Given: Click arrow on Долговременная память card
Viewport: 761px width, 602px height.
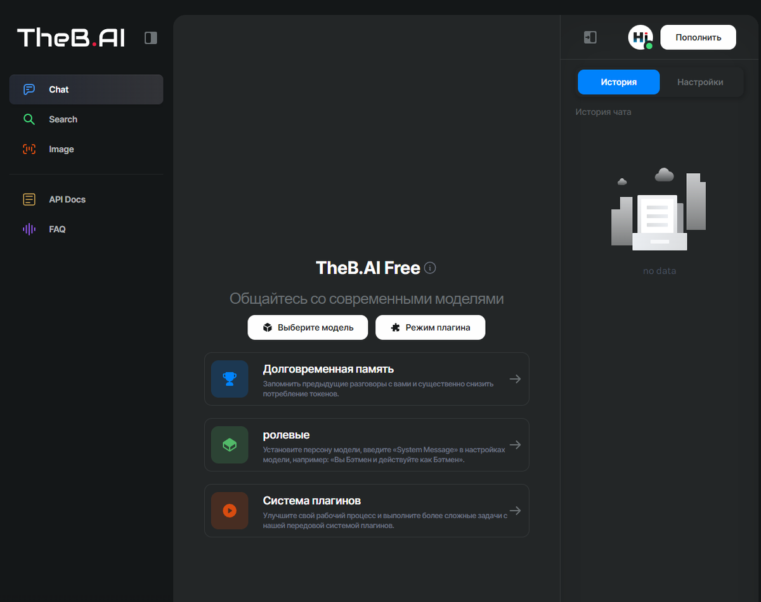Looking at the screenshot, I should pyautogui.click(x=515, y=379).
